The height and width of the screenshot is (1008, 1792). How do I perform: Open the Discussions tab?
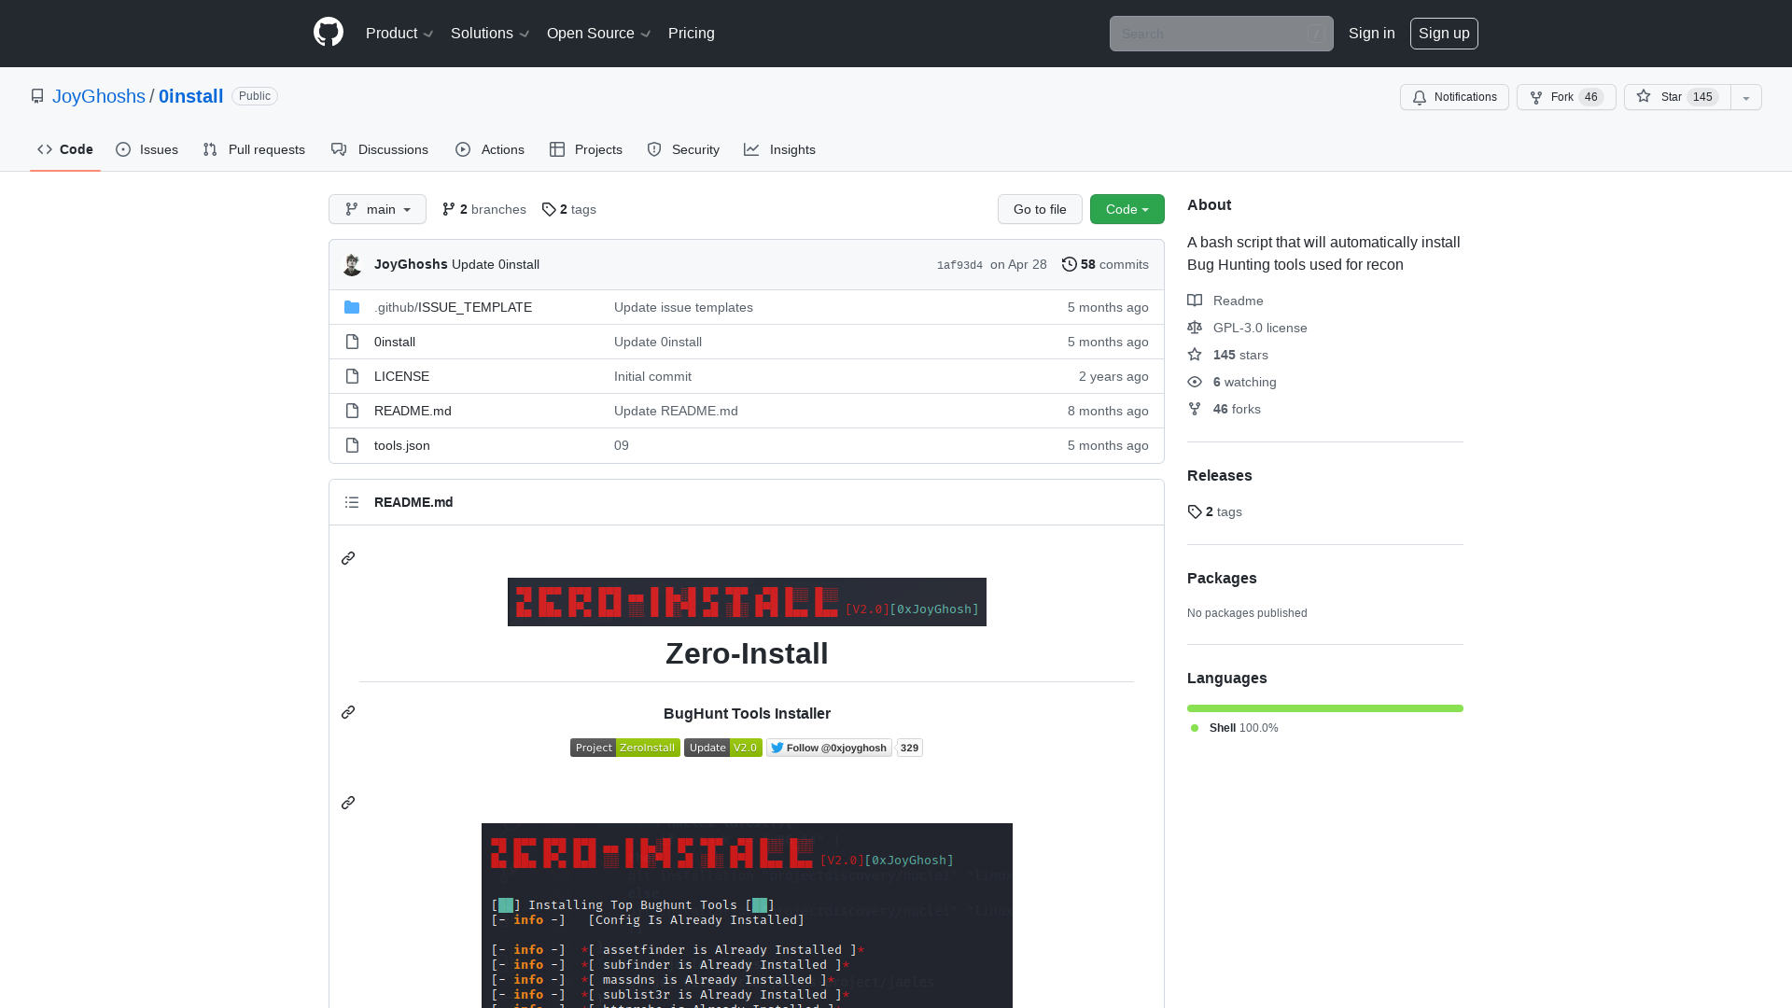pos(380,149)
